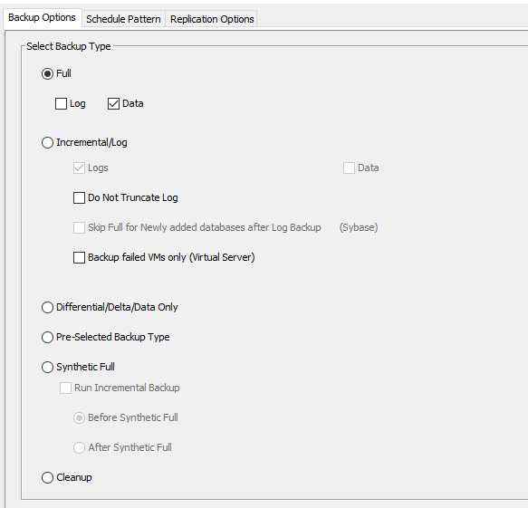Uncheck the Data checkbox under Full

(x=113, y=104)
